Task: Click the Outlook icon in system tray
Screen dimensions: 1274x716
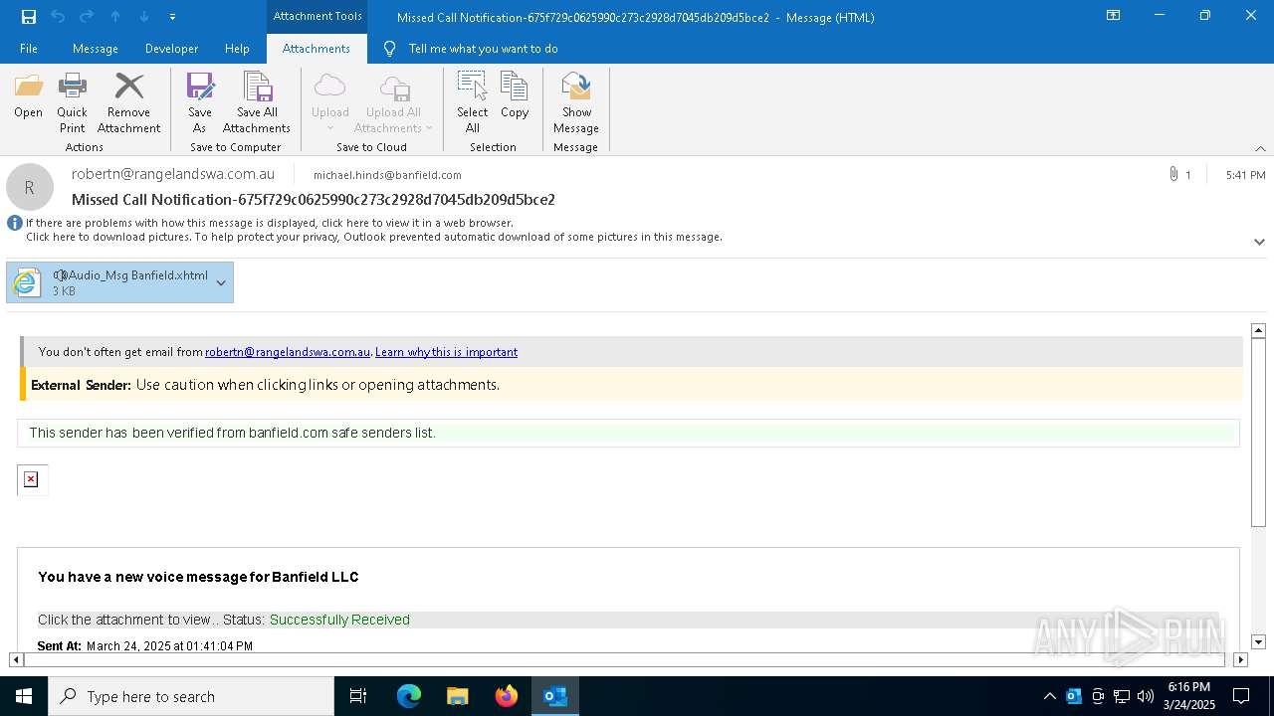Action: tap(1074, 696)
